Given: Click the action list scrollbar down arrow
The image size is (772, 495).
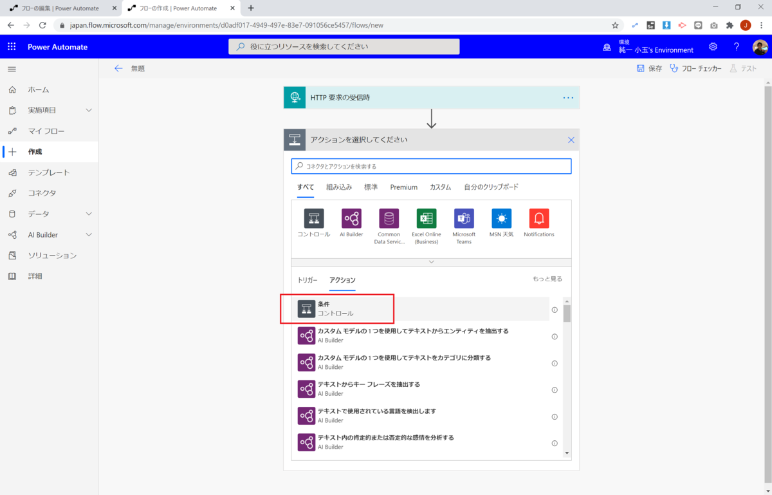Looking at the screenshot, I should tap(567, 453).
